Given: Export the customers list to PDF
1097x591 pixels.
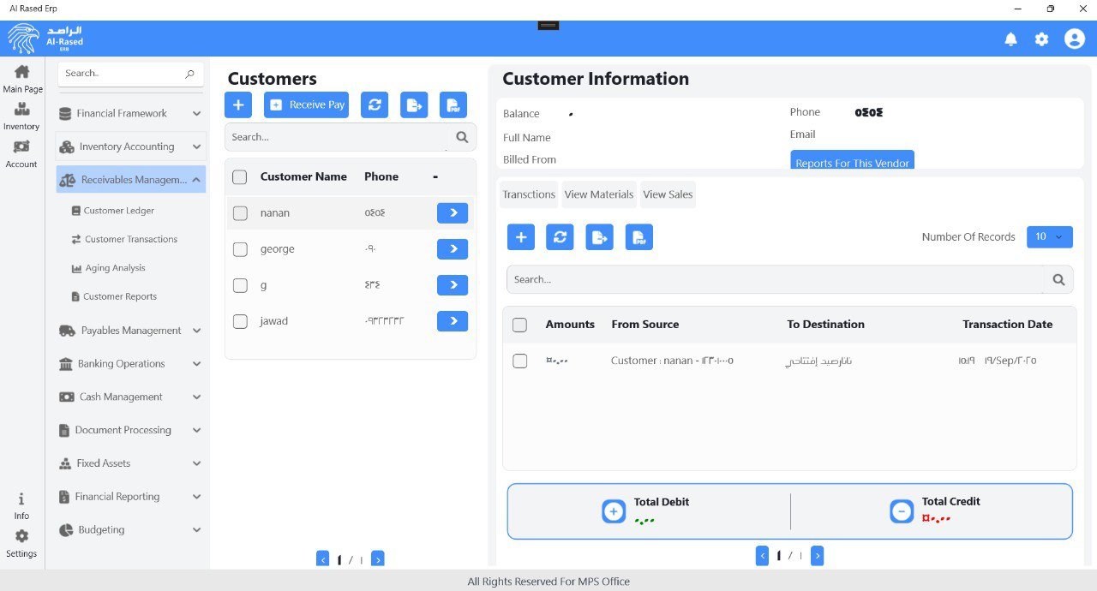Looking at the screenshot, I should pyautogui.click(x=453, y=104).
